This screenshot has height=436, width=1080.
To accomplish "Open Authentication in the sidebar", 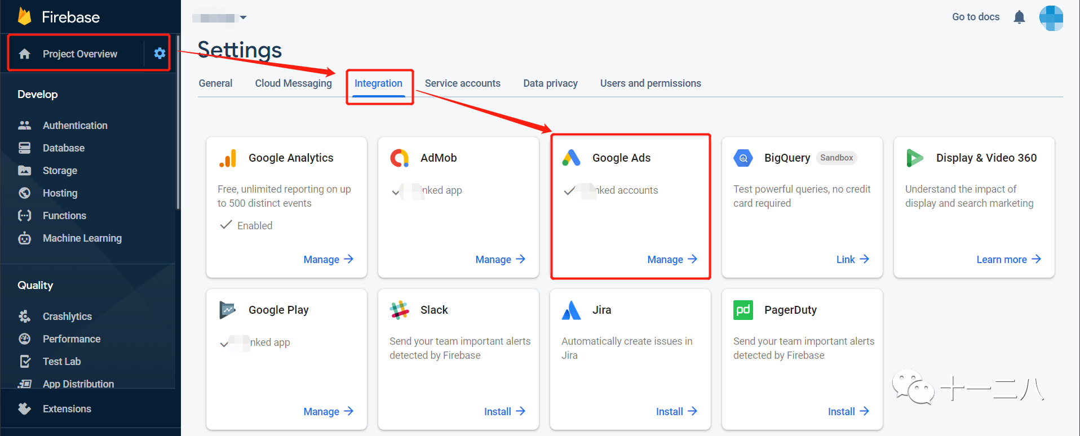I will click(x=75, y=125).
